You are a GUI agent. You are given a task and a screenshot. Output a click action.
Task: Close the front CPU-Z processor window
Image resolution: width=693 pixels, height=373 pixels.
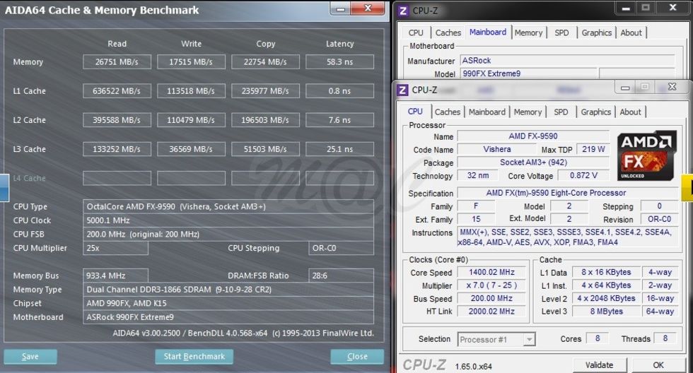(x=672, y=87)
